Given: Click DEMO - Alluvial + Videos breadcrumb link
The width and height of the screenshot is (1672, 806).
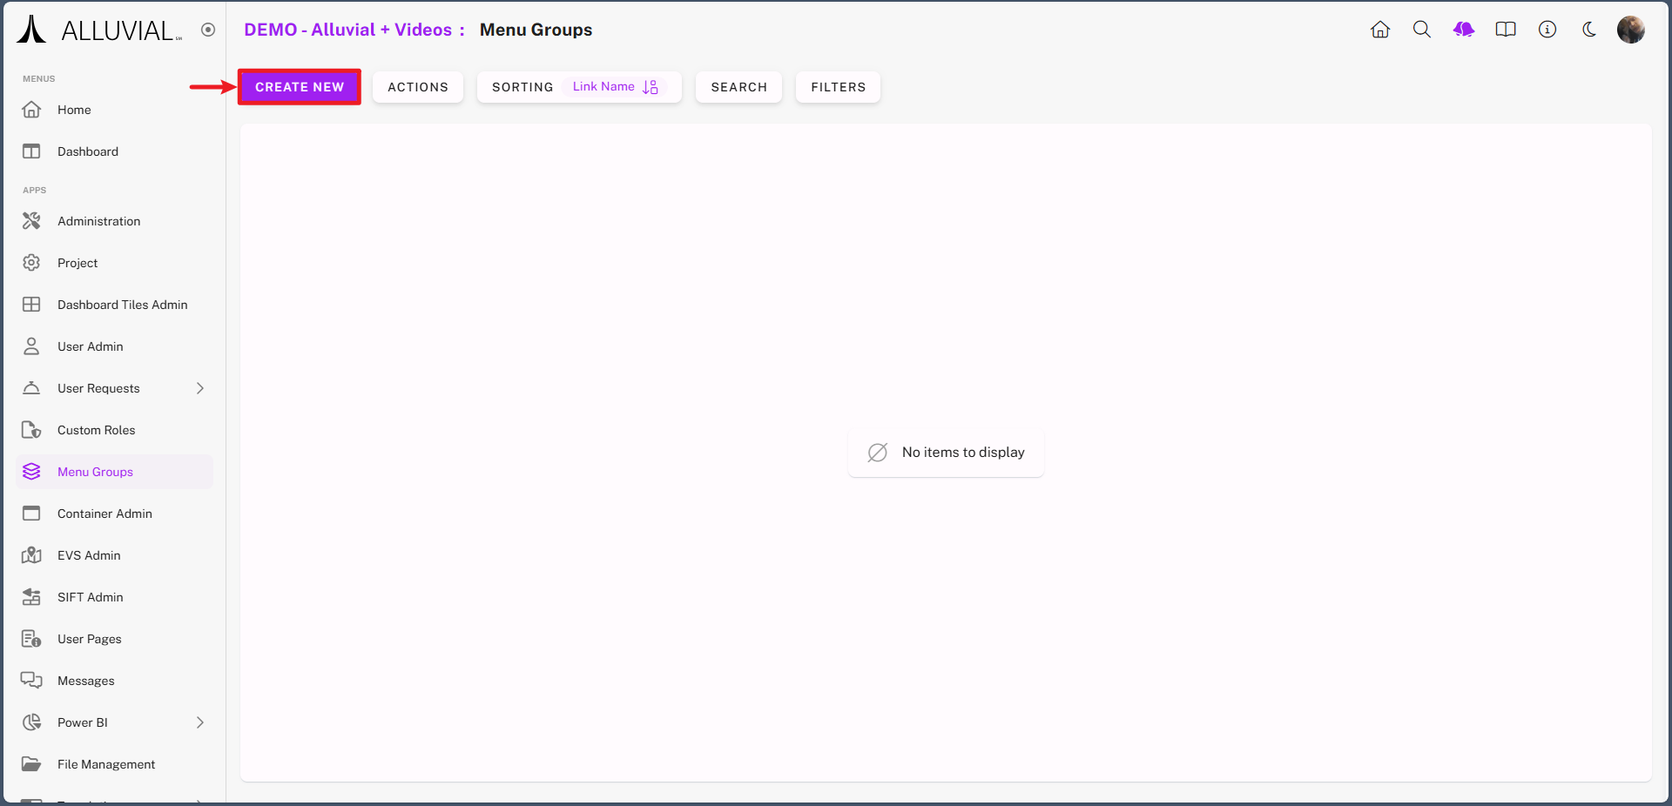Looking at the screenshot, I should (x=347, y=30).
